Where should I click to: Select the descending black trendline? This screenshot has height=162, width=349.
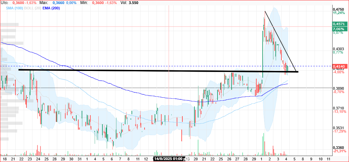(280, 42)
